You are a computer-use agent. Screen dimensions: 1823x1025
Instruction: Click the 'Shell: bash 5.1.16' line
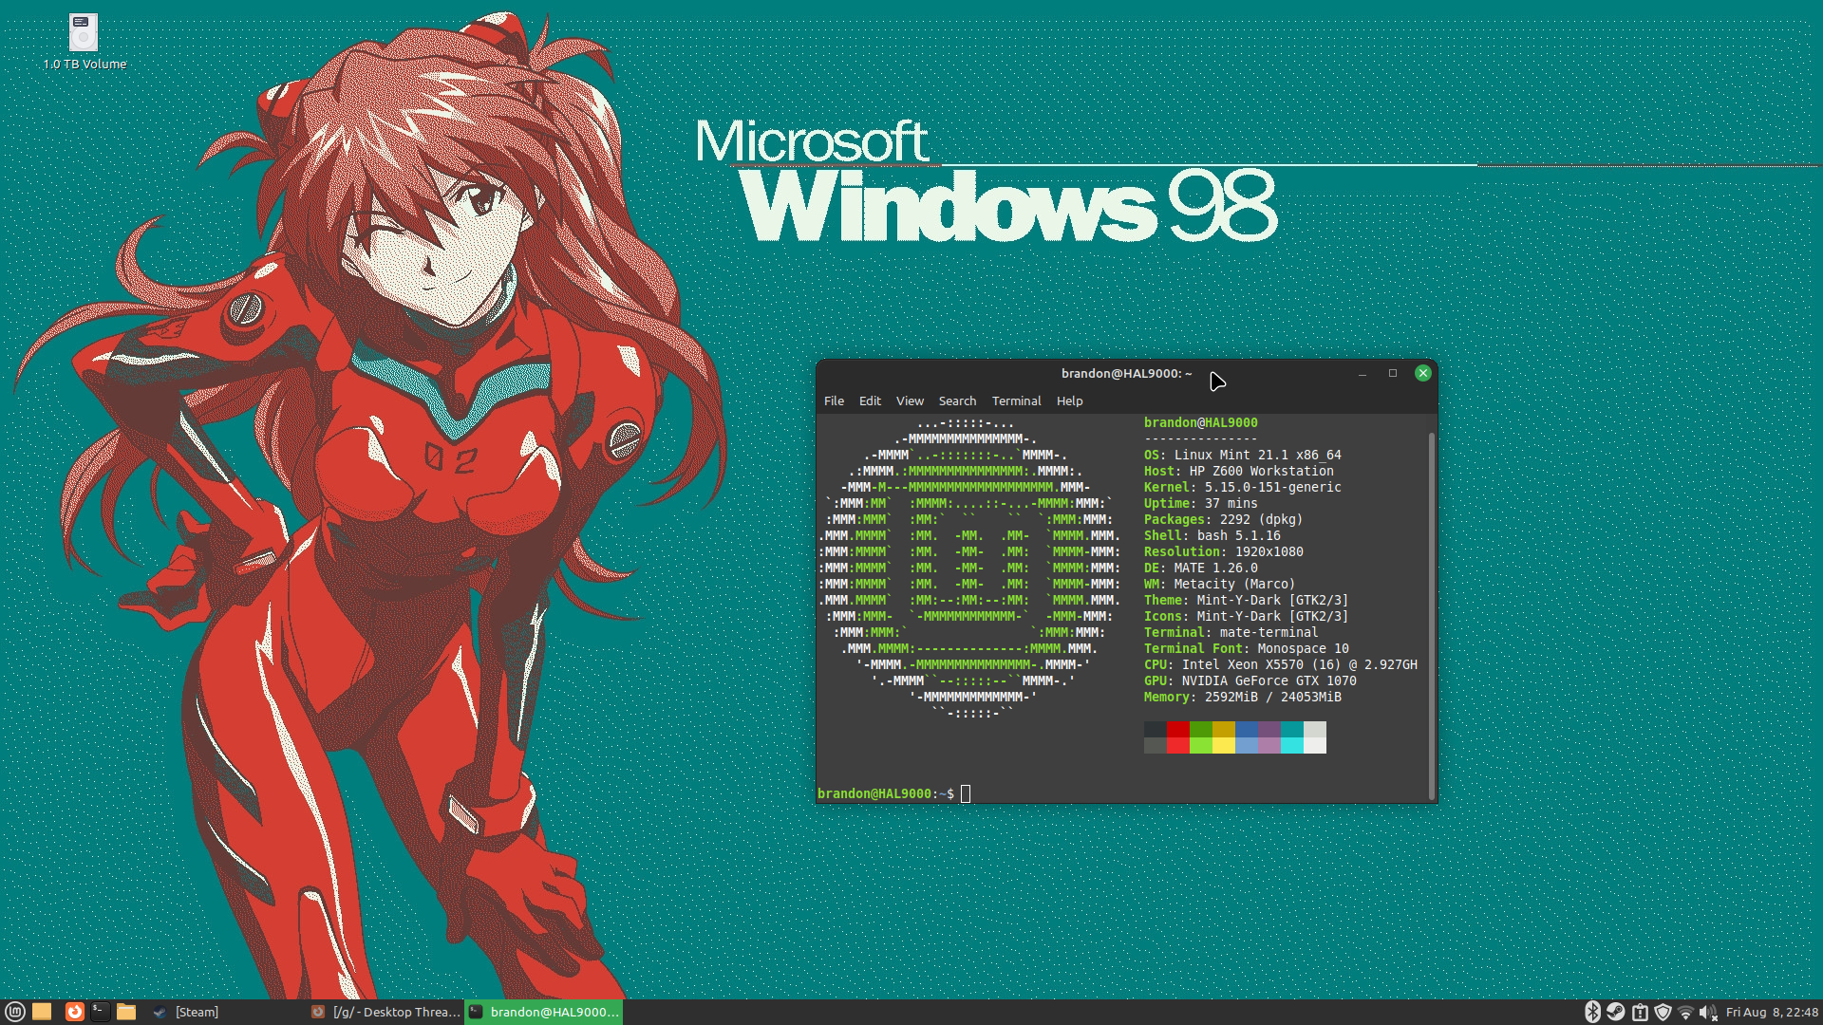pos(1212,536)
